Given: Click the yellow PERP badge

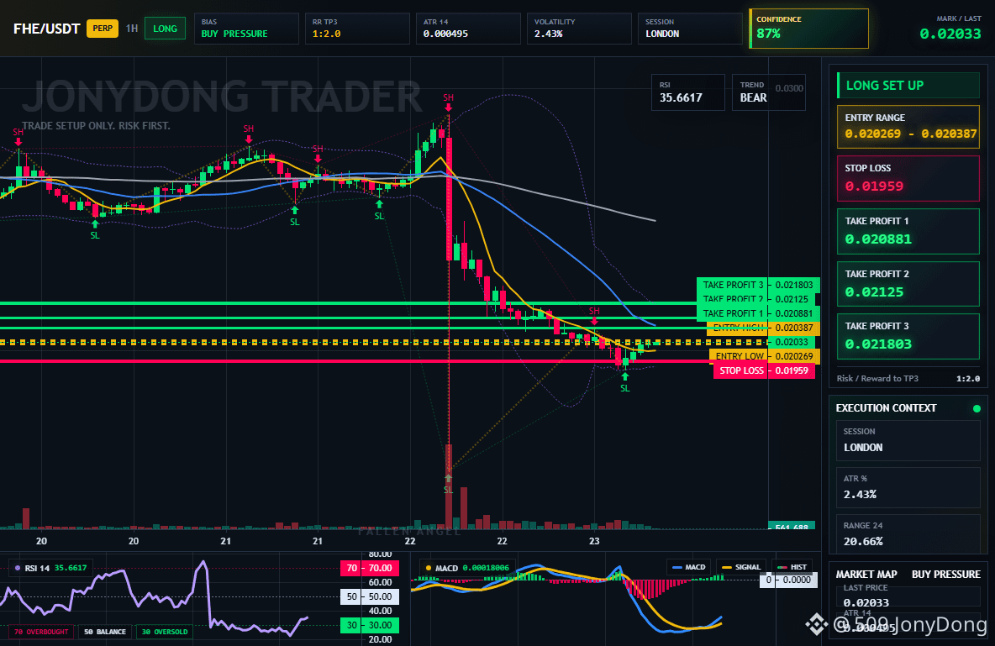Looking at the screenshot, I should (103, 29).
